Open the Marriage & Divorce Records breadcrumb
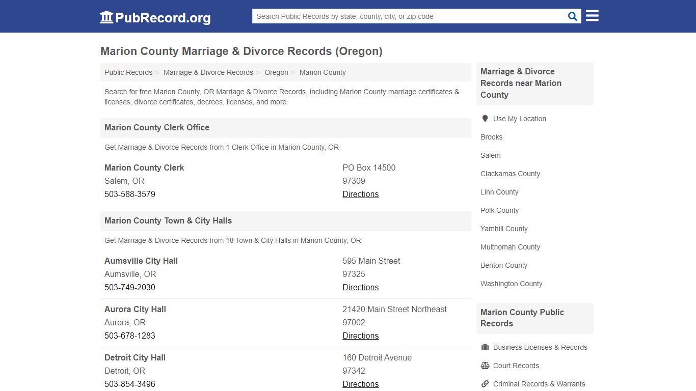This screenshot has height=391, width=696. coord(208,72)
